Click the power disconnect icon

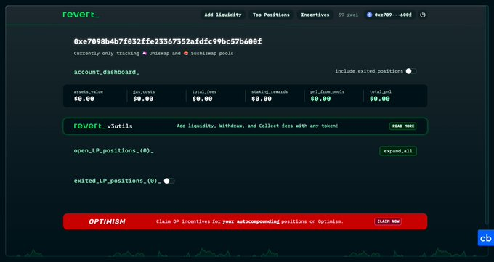pyautogui.click(x=423, y=15)
